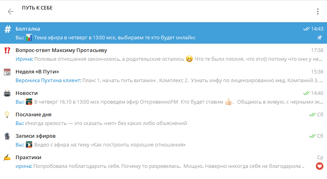The image size is (327, 179).
Task: Click the microphone icon for Записи эфиров
Action: tap(7, 137)
